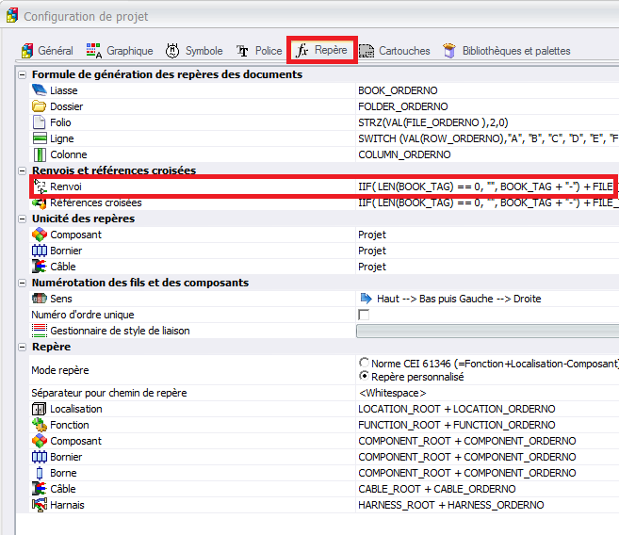Click the Configuration de projet window icon

click(12, 16)
